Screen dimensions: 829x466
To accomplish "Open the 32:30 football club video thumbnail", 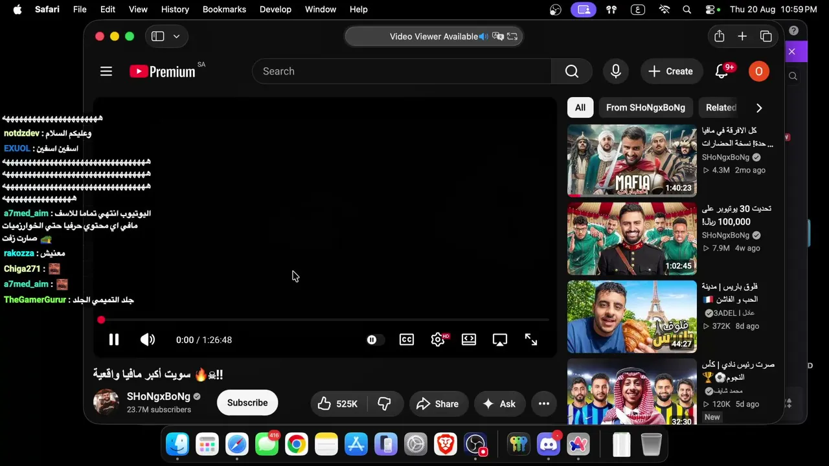I will tap(632, 392).
